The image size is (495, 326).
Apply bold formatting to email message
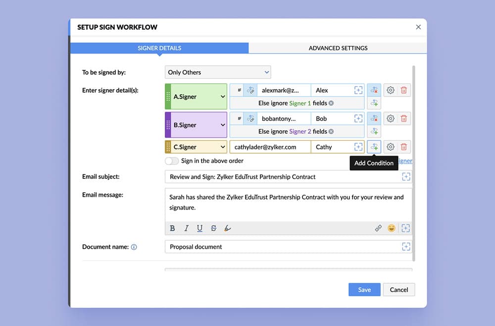coord(172,228)
